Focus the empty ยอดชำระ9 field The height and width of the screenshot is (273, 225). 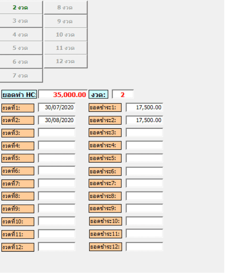(144, 208)
